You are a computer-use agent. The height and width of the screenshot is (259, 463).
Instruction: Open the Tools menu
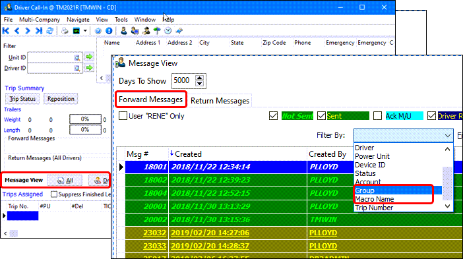(x=121, y=20)
